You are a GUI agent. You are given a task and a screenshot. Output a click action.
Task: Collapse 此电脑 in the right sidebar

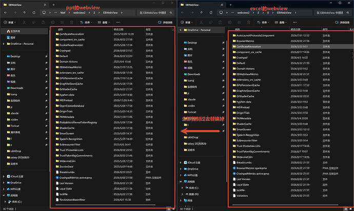181,181
